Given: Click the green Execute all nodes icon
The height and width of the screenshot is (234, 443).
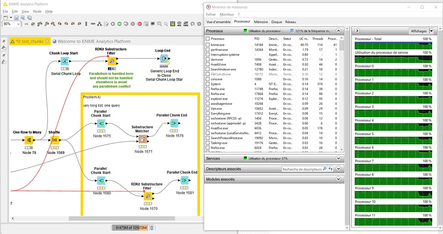Looking at the screenshot, I should tap(119, 24).
